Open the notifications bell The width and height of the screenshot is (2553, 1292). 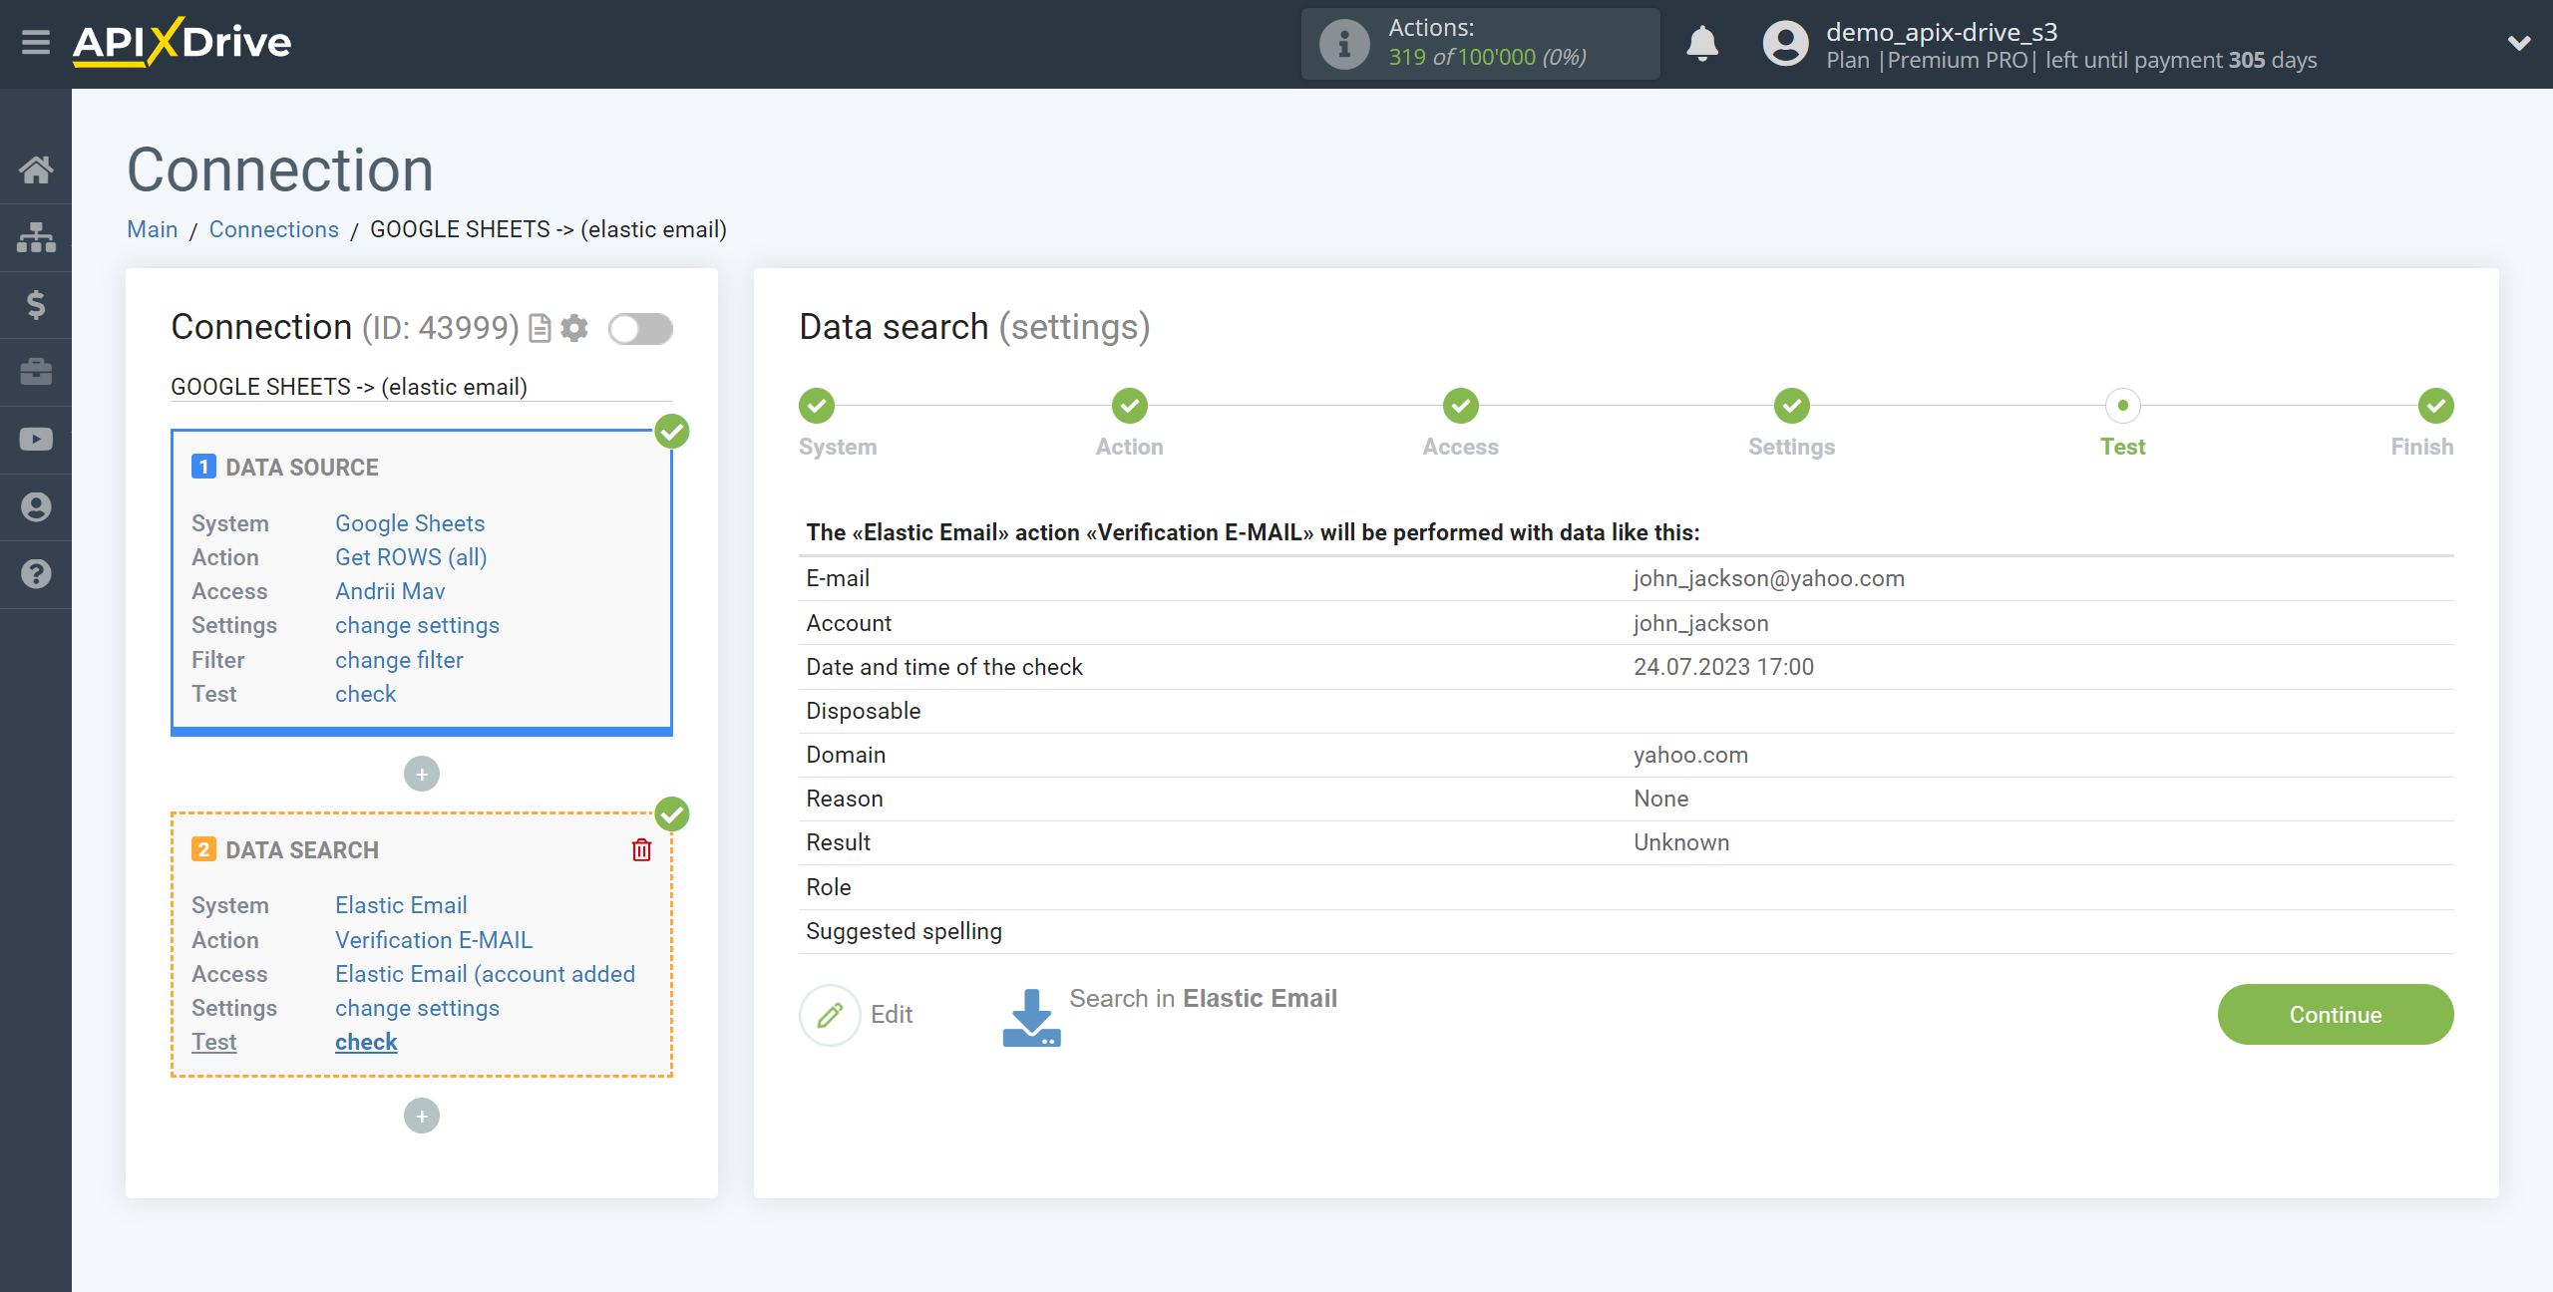click(x=1702, y=44)
